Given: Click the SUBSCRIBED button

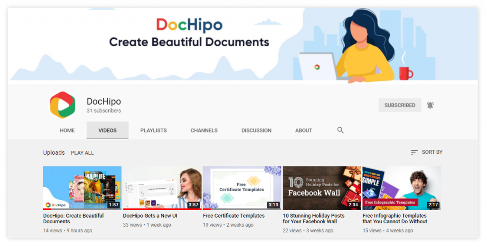Looking at the screenshot, I should pyautogui.click(x=400, y=105).
